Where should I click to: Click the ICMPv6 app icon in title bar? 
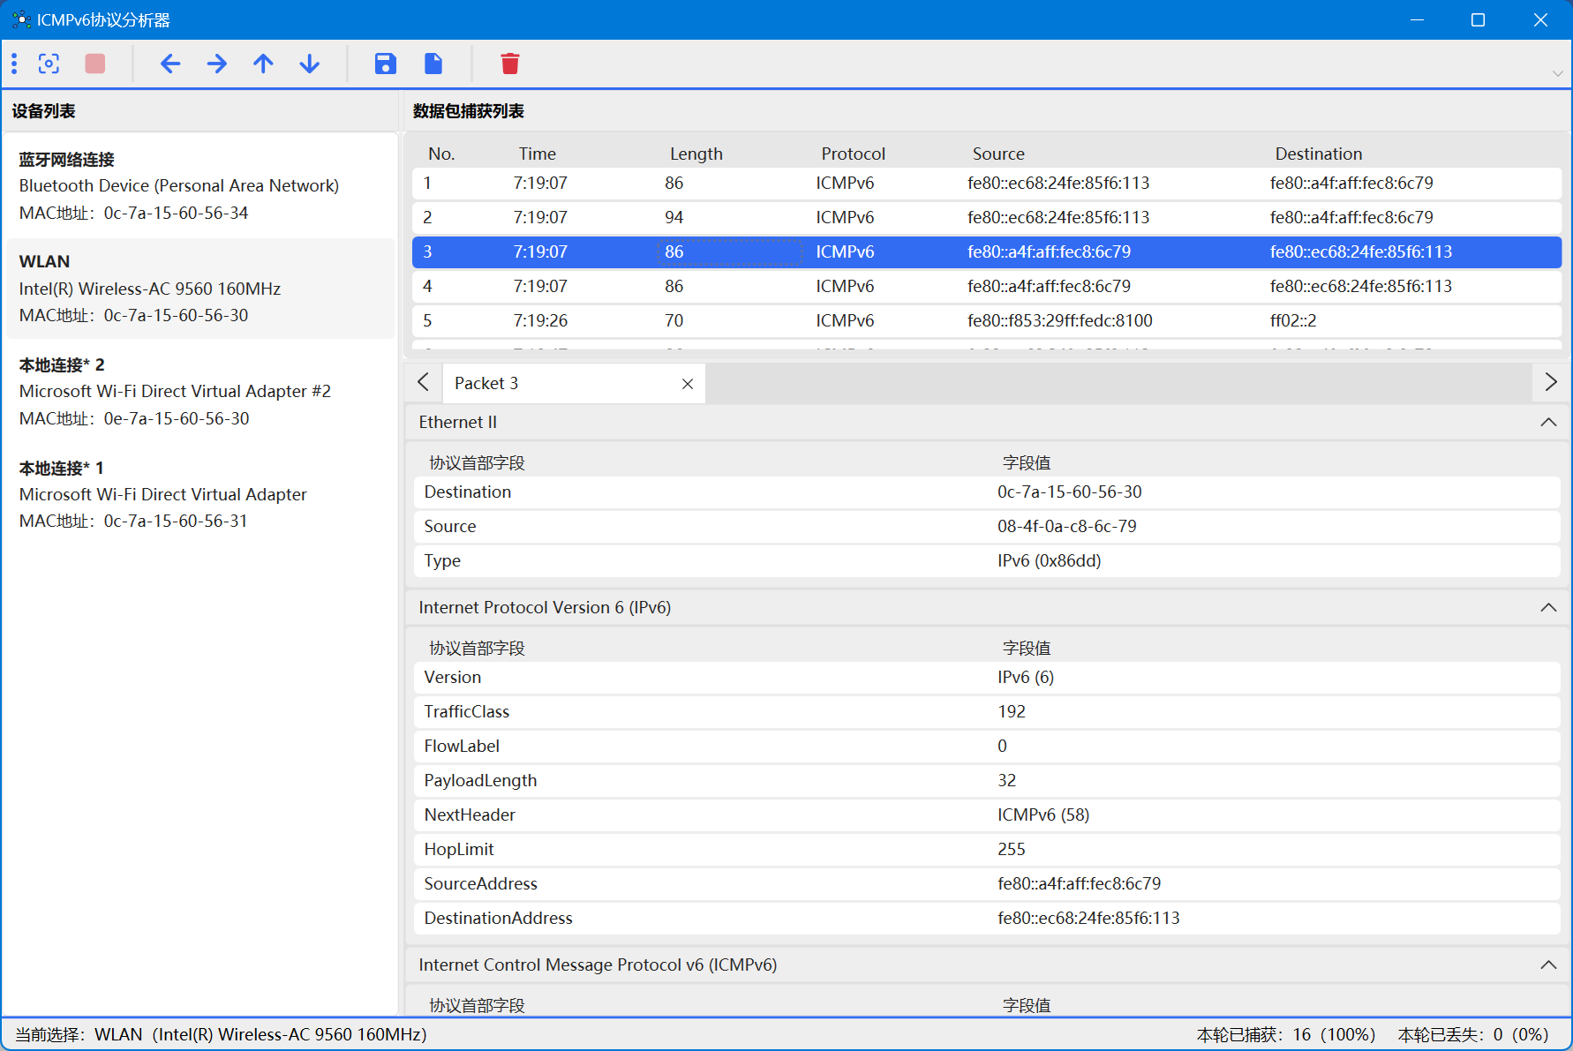click(21, 19)
